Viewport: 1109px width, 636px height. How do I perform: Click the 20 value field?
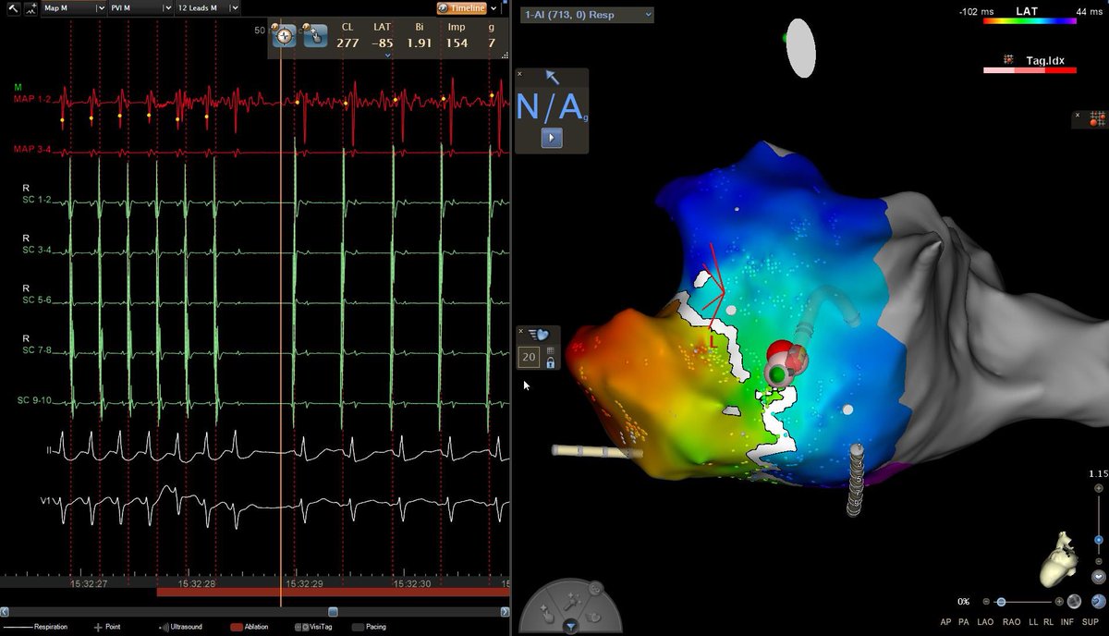530,358
